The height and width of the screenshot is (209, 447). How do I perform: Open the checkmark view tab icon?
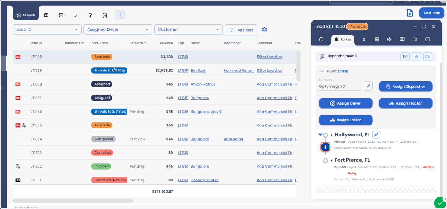tap(76, 15)
